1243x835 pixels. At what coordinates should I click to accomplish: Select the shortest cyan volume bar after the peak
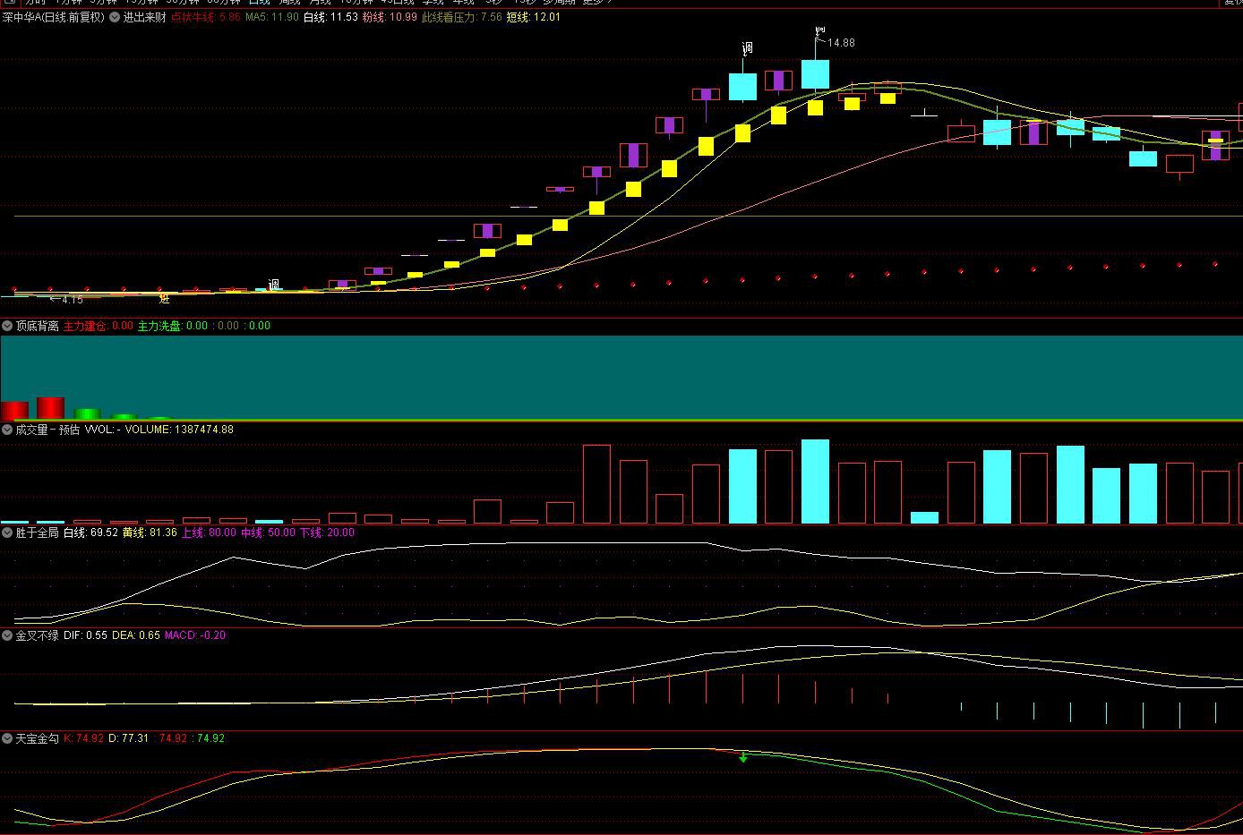pyautogui.click(x=924, y=517)
